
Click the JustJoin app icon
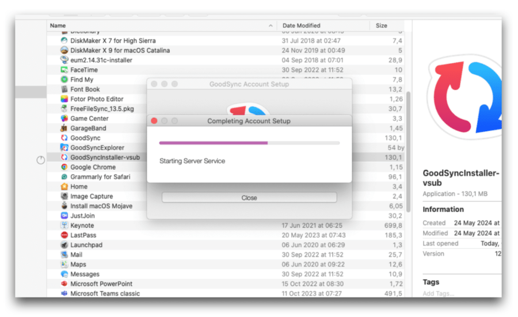click(x=64, y=216)
